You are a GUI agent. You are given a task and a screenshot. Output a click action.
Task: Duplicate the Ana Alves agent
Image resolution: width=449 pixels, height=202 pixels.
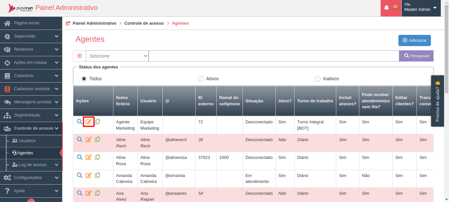97,193
